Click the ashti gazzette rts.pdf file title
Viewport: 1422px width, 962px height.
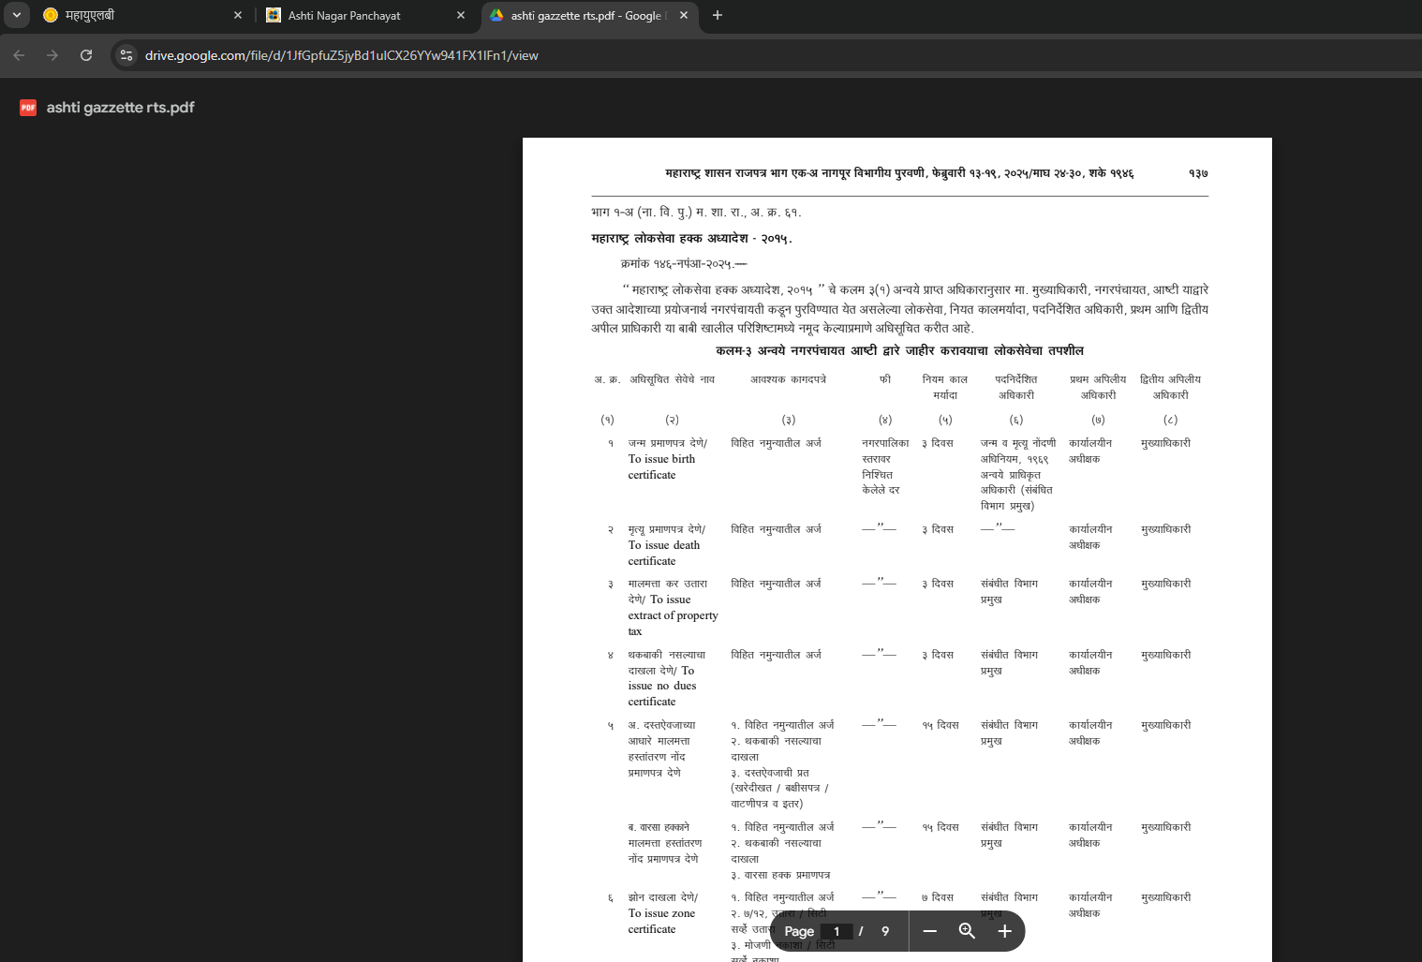tap(121, 108)
